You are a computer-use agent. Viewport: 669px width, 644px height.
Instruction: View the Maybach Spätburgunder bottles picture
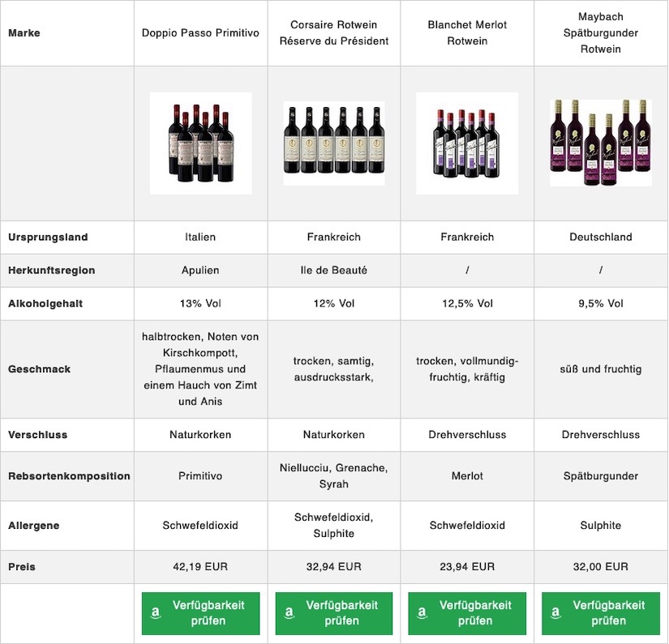(x=601, y=143)
